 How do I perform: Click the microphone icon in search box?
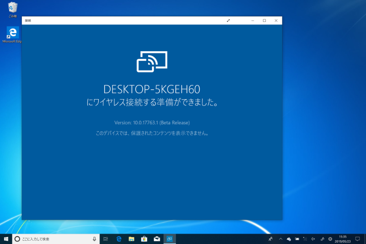(x=94, y=239)
